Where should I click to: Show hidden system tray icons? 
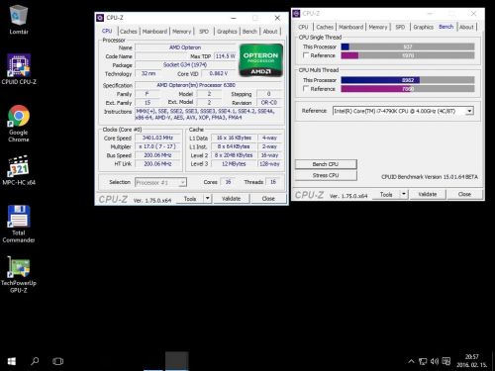click(x=411, y=361)
